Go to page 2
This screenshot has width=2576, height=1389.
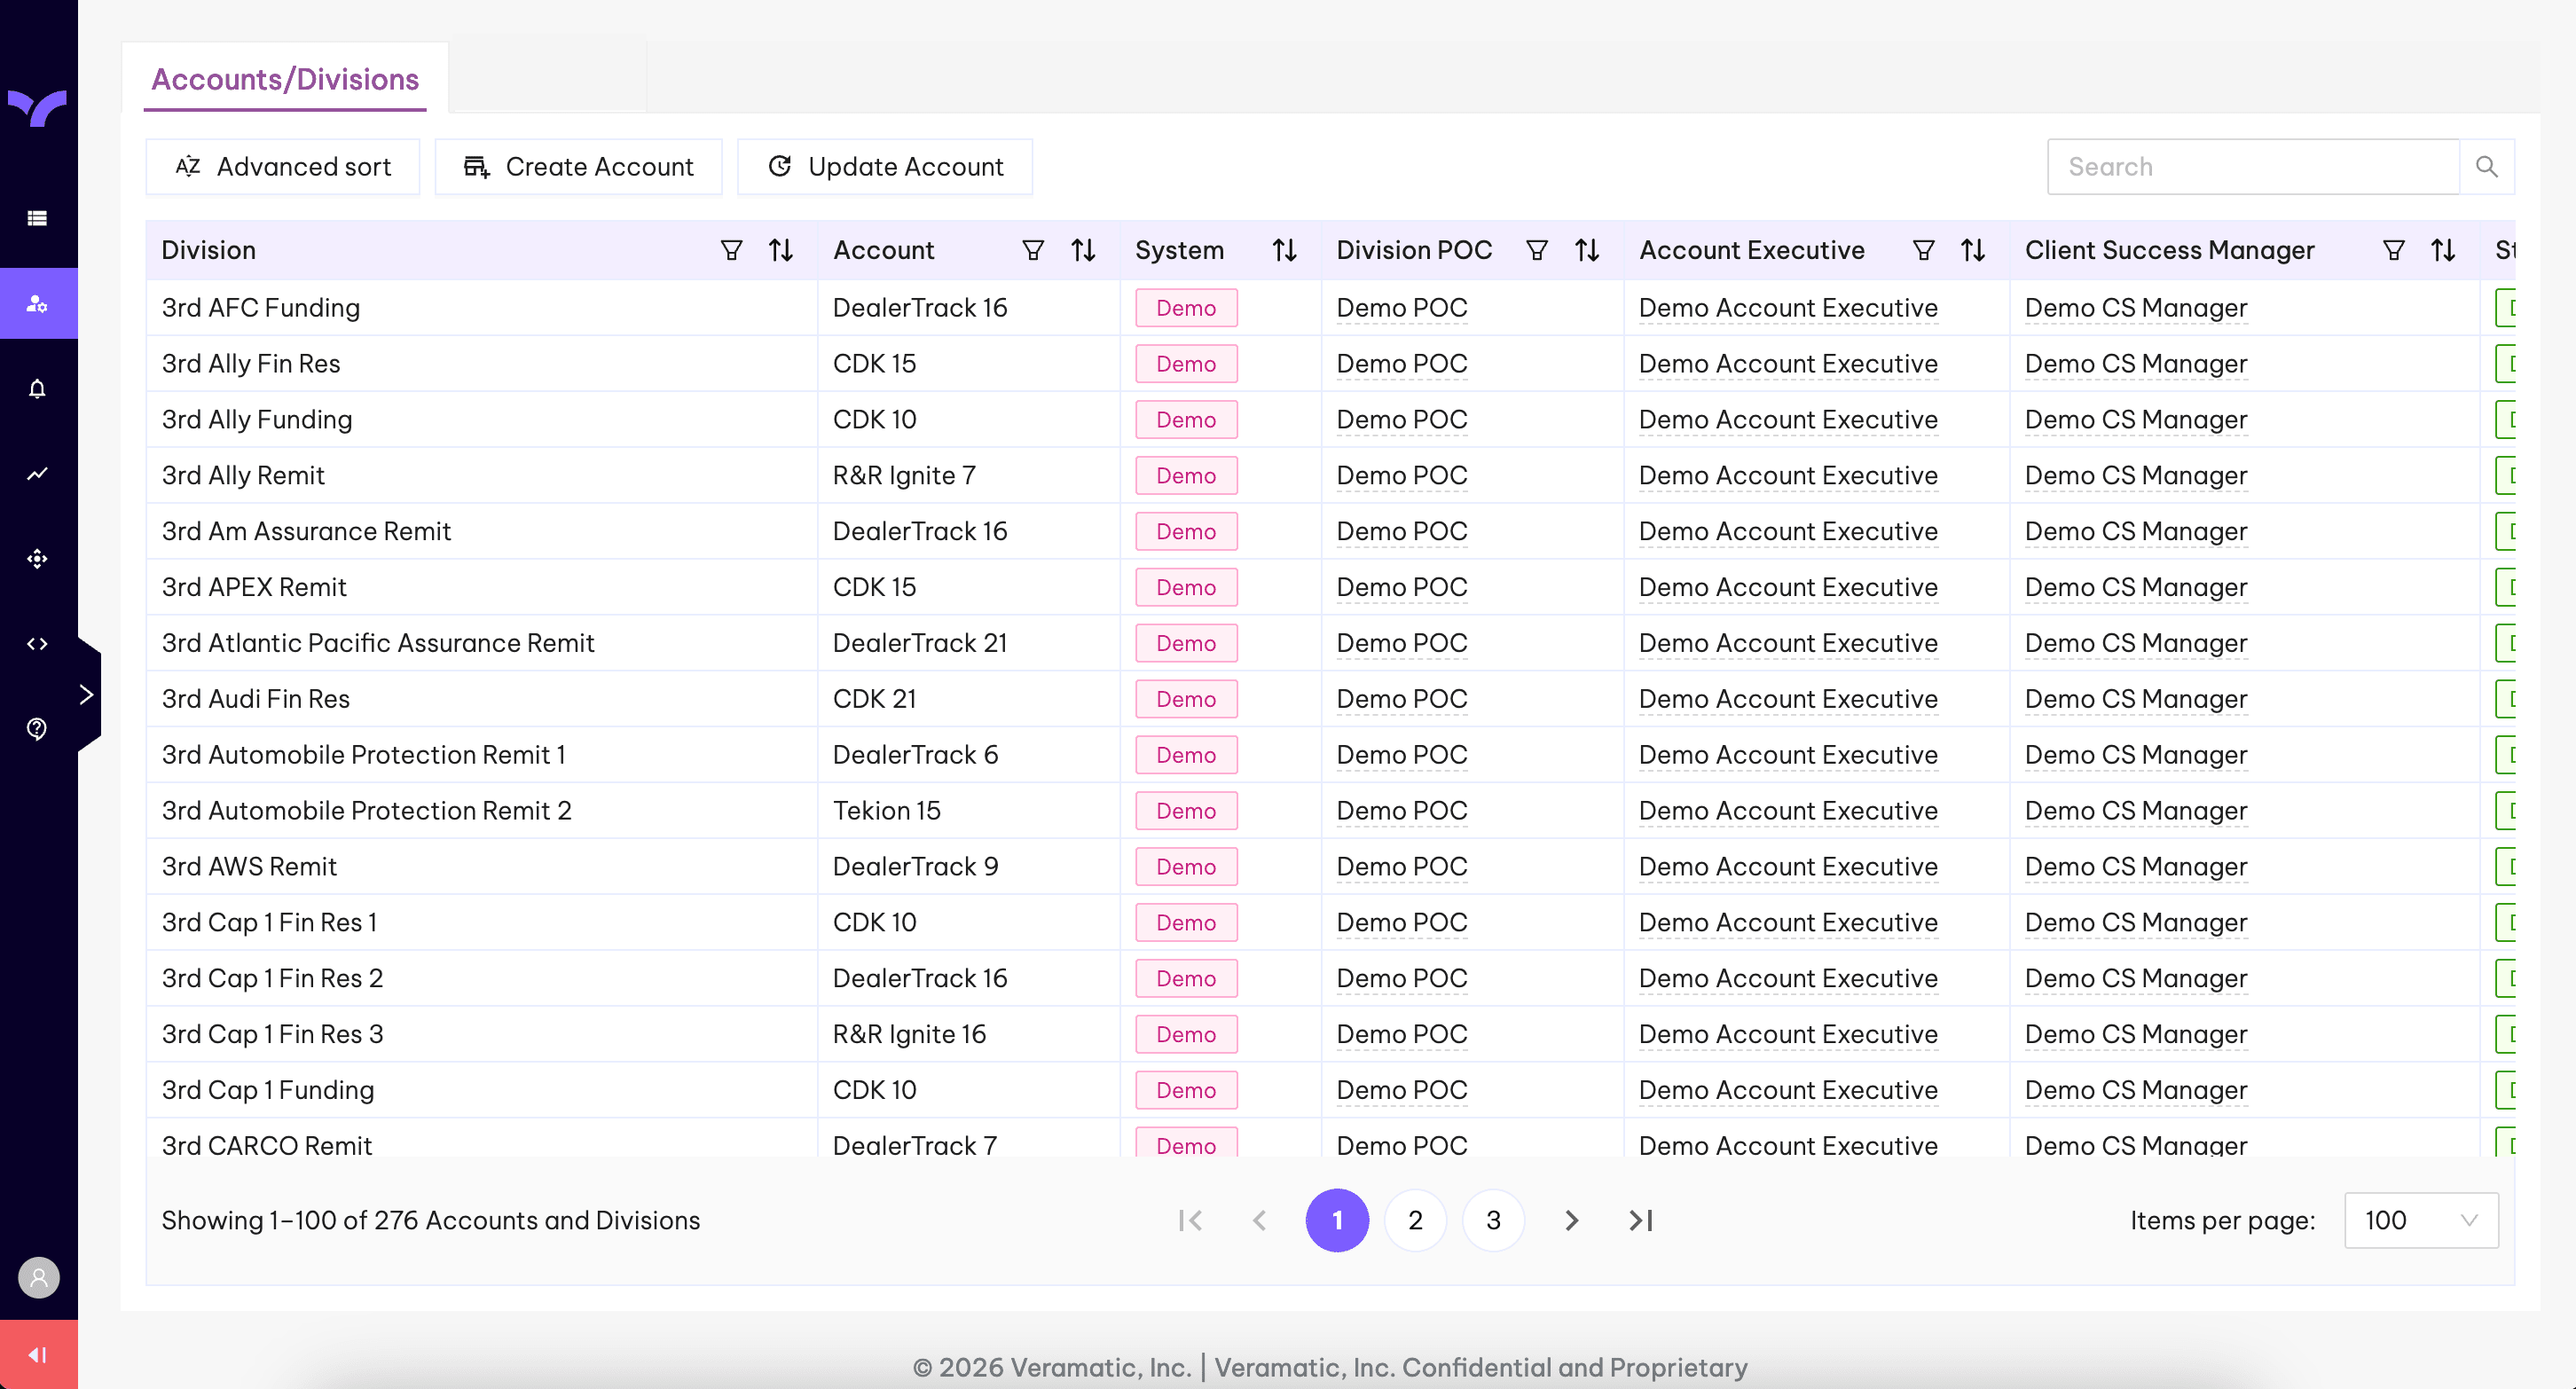click(x=1415, y=1220)
